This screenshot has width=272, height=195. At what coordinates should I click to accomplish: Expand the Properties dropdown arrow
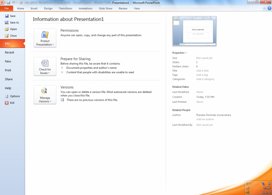tap(186, 53)
